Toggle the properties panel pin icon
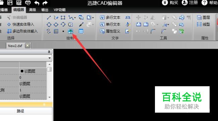 [x=49, y=52]
